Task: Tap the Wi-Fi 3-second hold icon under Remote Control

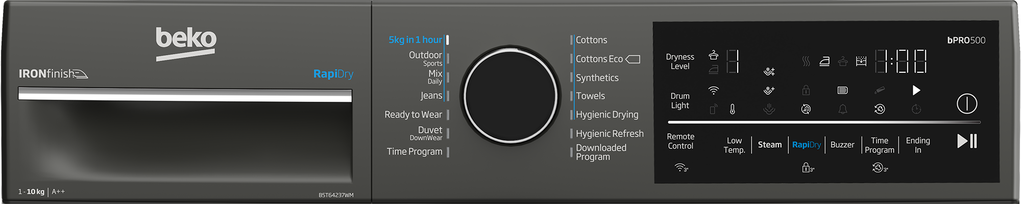Action: coord(682,168)
